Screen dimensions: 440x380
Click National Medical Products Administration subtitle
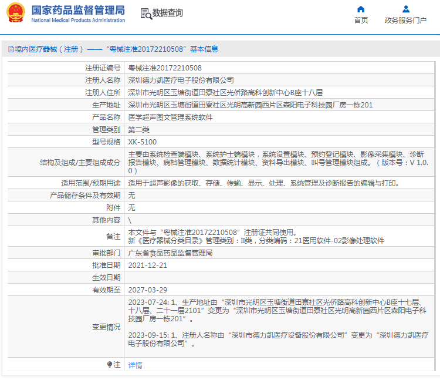(x=78, y=20)
